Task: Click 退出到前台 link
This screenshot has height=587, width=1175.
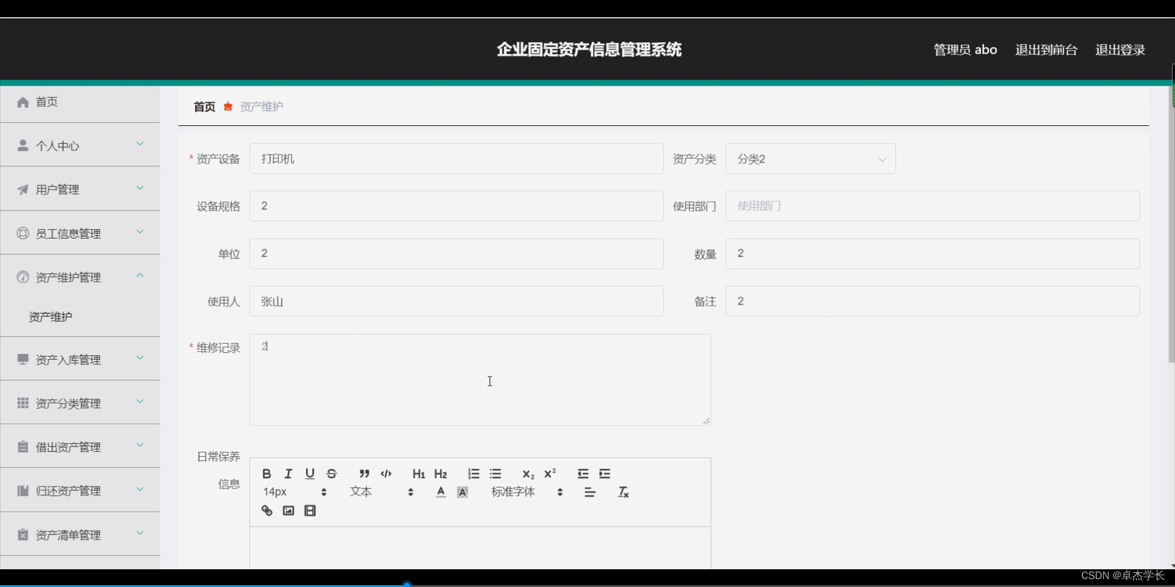Action: 1045,50
